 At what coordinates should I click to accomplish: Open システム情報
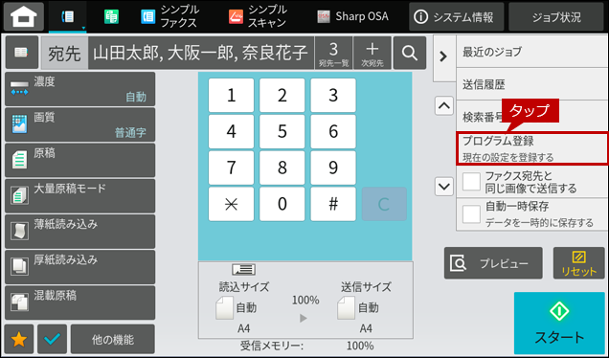coord(456,16)
